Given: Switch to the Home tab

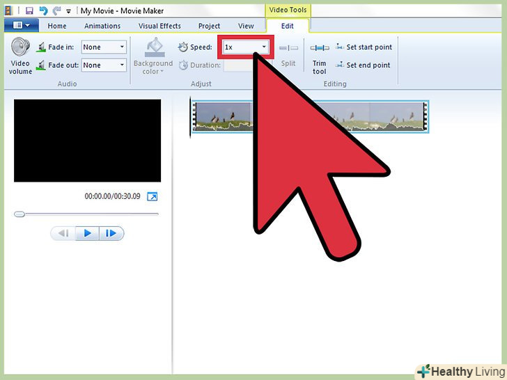Looking at the screenshot, I should click(x=57, y=26).
